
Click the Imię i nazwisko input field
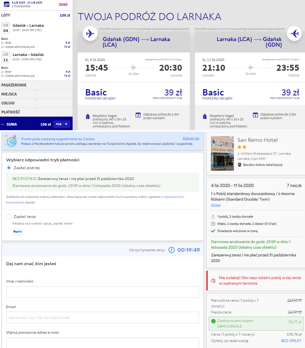pos(102,292)
